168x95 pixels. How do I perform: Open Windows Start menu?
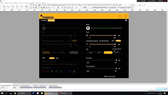click(2, 93)
